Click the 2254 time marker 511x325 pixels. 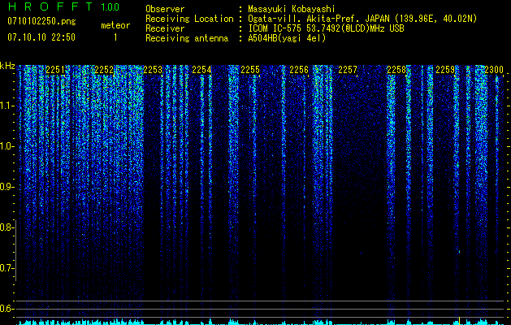pyautogui.click(x=201, y=70)
